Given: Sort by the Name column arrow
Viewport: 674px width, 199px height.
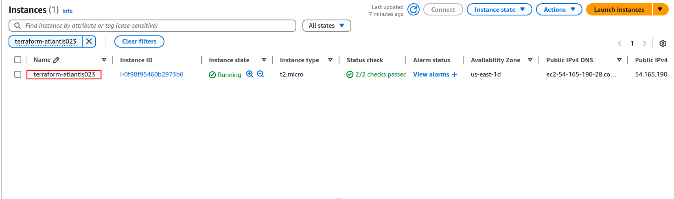Looking at the screenshot, I should [104, 60].
